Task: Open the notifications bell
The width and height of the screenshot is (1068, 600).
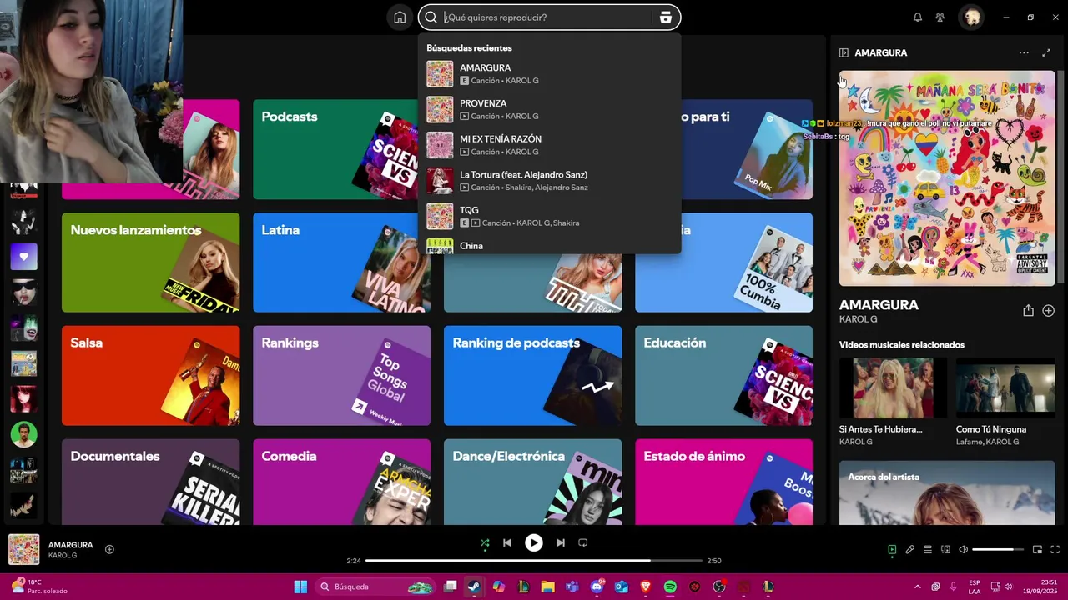Action: pos(918,17)
